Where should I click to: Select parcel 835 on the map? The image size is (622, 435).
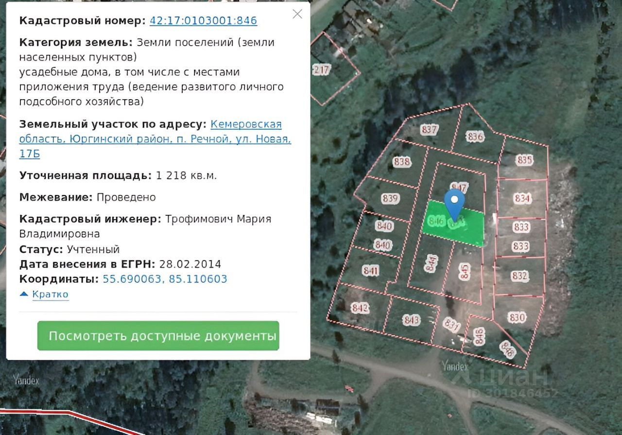[x=525, y=160]
